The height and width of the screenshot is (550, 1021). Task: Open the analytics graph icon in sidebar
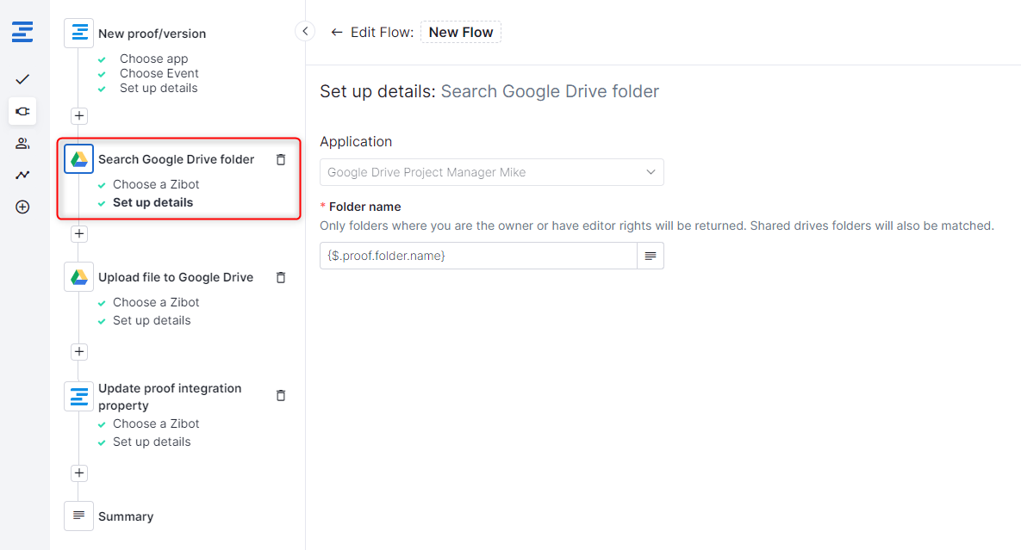[x=22, y=175]
